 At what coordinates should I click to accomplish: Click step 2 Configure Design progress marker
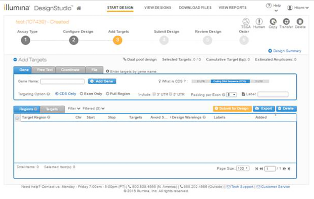(x=74, y=40)
